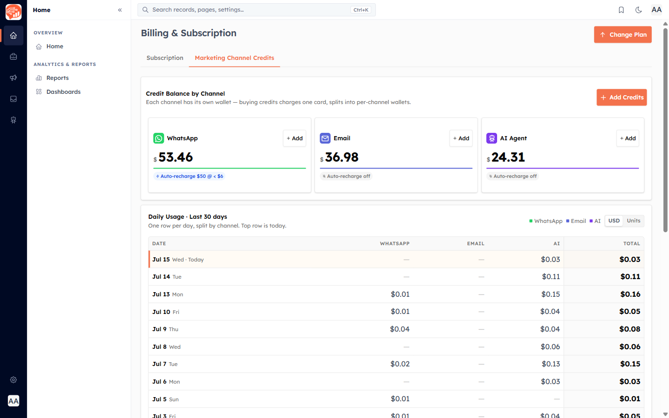Click Jul 9 WhatsApp value $0.04
Image resolution: width=669 pixels, height=418 pixels.
(400, 329)
